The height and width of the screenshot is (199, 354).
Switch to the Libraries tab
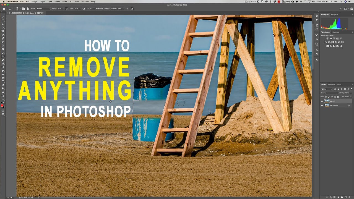(x=335, y=32)
